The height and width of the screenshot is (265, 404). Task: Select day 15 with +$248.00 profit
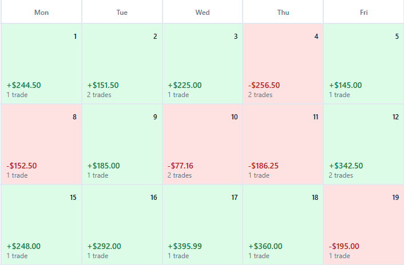[x=41, y=224]
